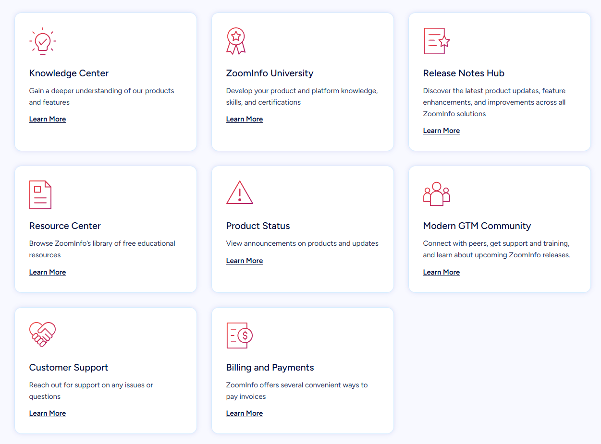Click text 'Reach out for support on any issues'
Image resolution: width=601 pixels, height=444 pixels.
click(x=87, y=385)
